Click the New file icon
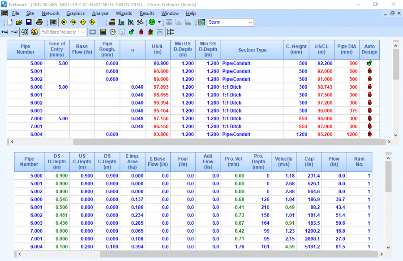The width and height of the screenshot is (403, 261). 10,22
